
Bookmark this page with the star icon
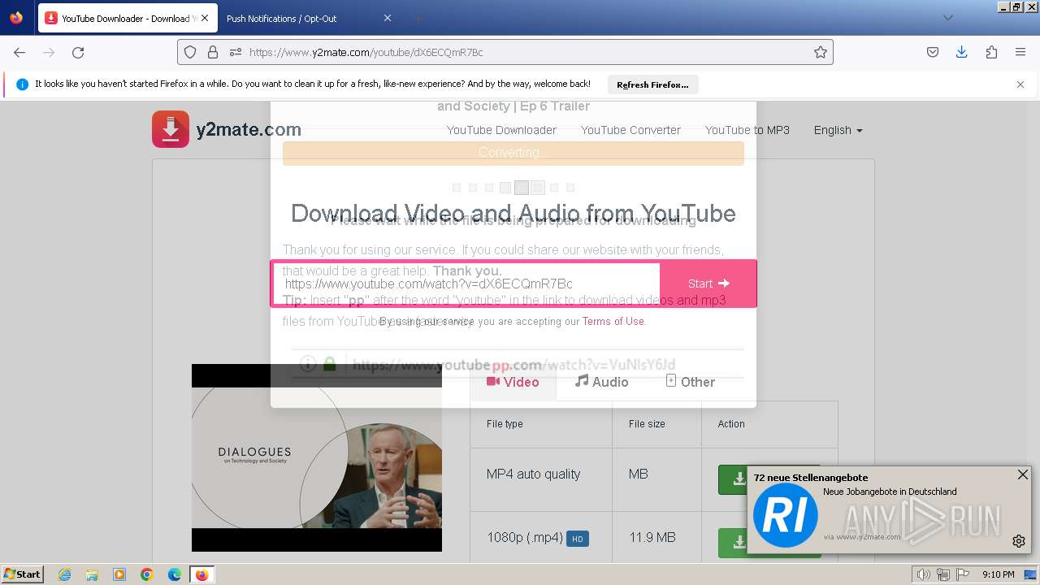click(x=821, y=52)
